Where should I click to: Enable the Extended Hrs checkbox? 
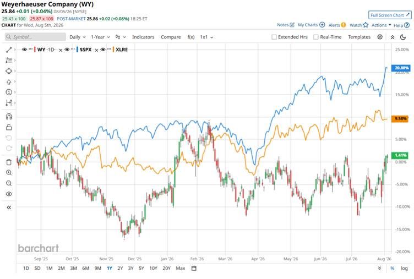274,37
